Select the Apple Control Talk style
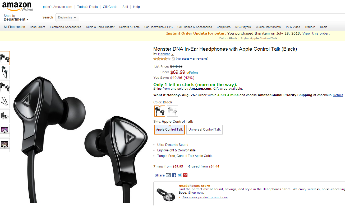The height and width of the screenshot is (206, 345). pyautogui.click(x=169, y=130)
